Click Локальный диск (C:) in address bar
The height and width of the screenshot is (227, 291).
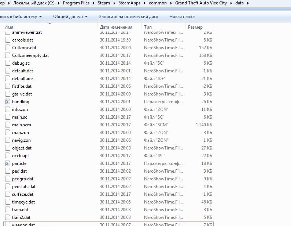click(34, 3)
